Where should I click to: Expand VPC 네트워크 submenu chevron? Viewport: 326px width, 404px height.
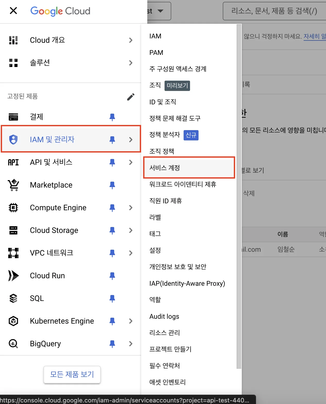point(131,253)
